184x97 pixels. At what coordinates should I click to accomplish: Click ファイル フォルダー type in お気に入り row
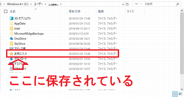point(107,54)
